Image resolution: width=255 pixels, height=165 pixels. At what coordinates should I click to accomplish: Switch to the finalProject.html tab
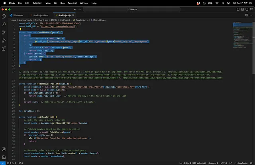[x=41, y=15]
